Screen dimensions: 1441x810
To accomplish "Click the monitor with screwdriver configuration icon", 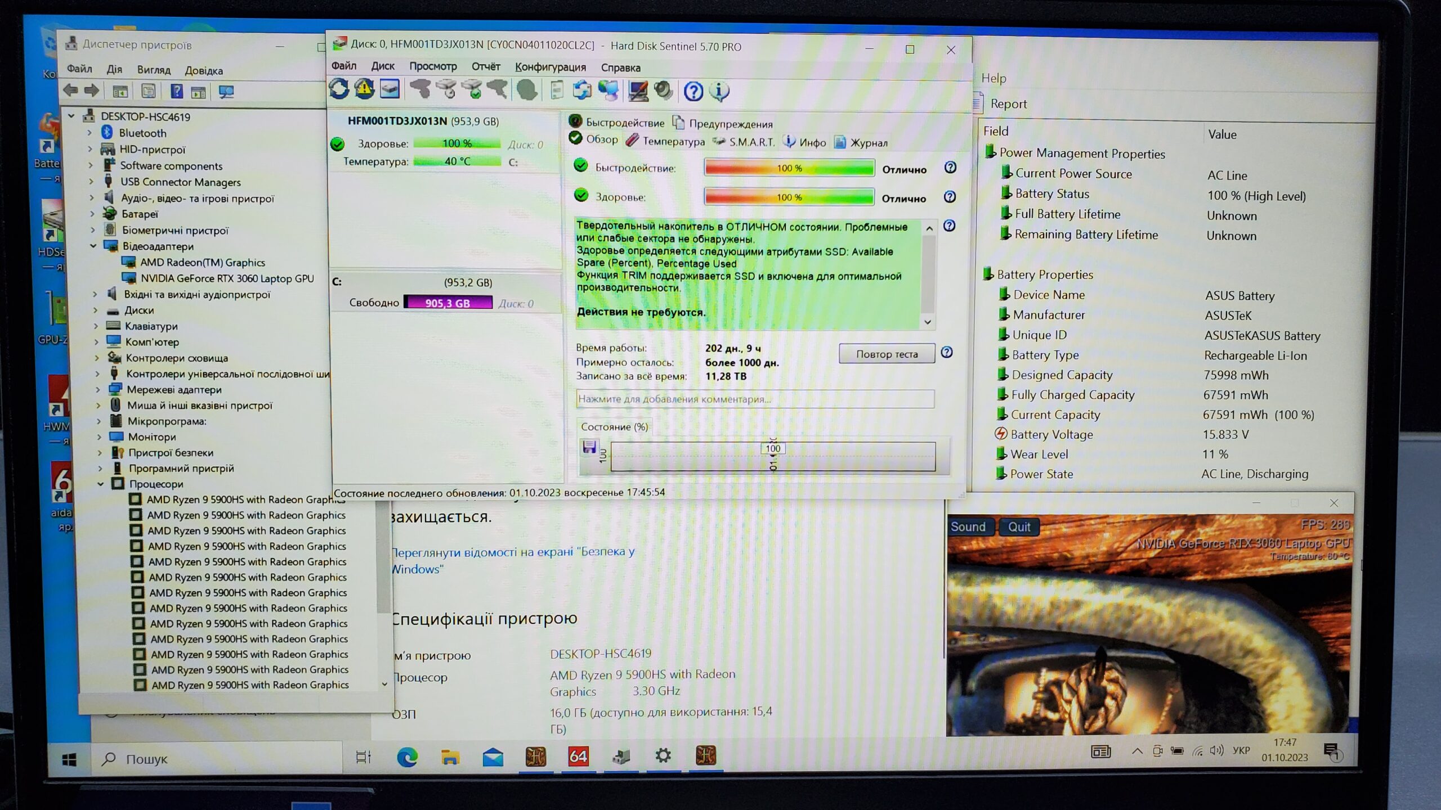I will tap(638, 91).
